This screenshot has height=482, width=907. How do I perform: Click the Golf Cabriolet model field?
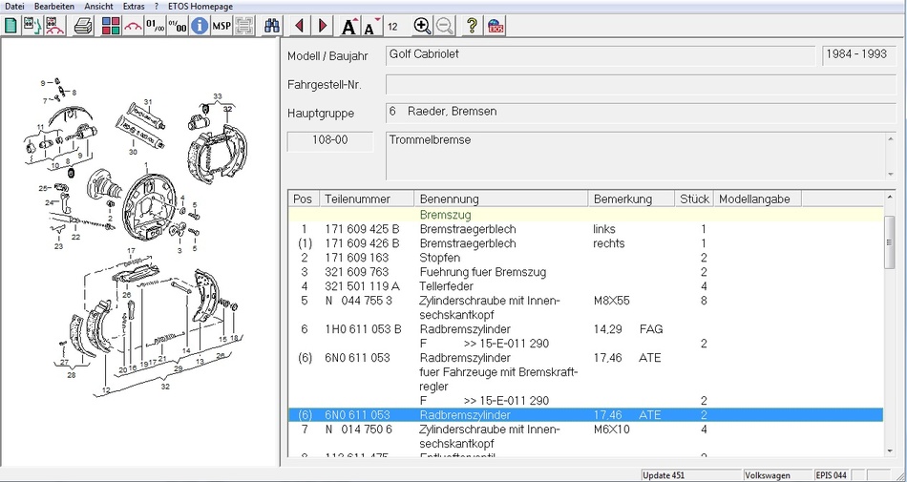tap(601, 56)
